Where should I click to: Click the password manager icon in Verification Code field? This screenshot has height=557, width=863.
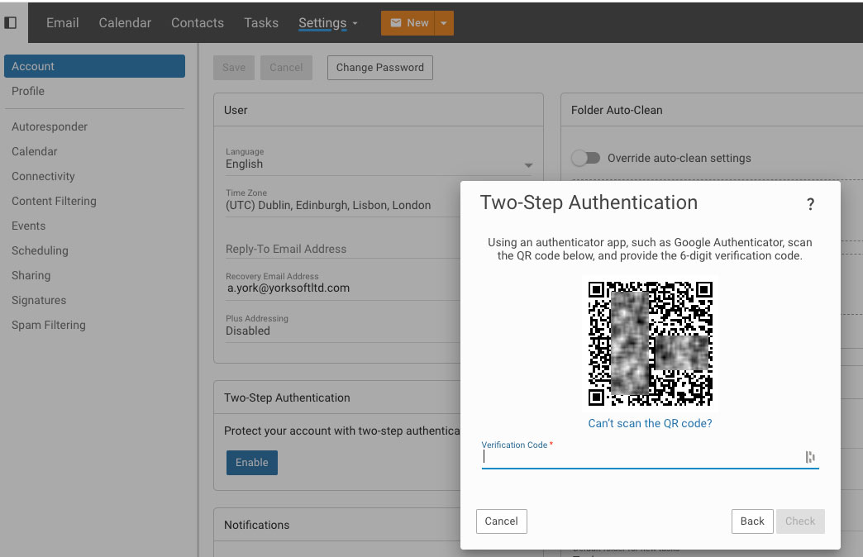(809, 457)
